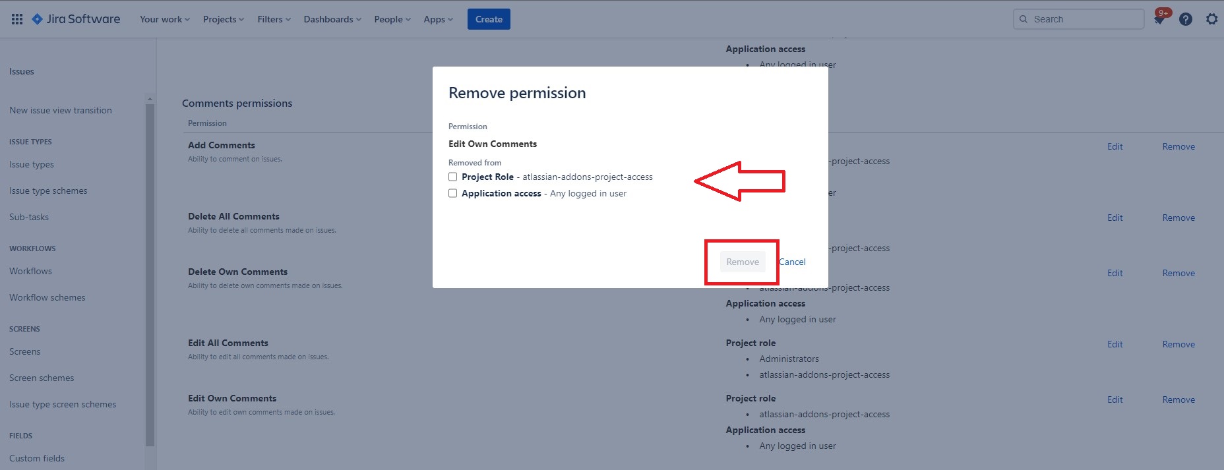Check Application access Any logged in user
This screenshot has width=1224, height=470.
click(453, 193)
